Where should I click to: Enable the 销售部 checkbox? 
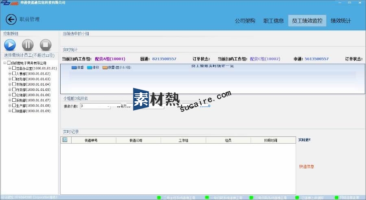pos(14,111)
